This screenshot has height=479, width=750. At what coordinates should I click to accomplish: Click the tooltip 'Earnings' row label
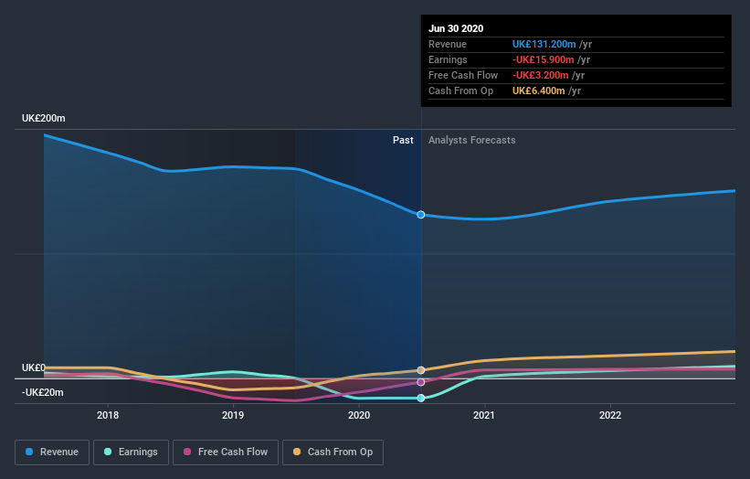coord(448,59)
